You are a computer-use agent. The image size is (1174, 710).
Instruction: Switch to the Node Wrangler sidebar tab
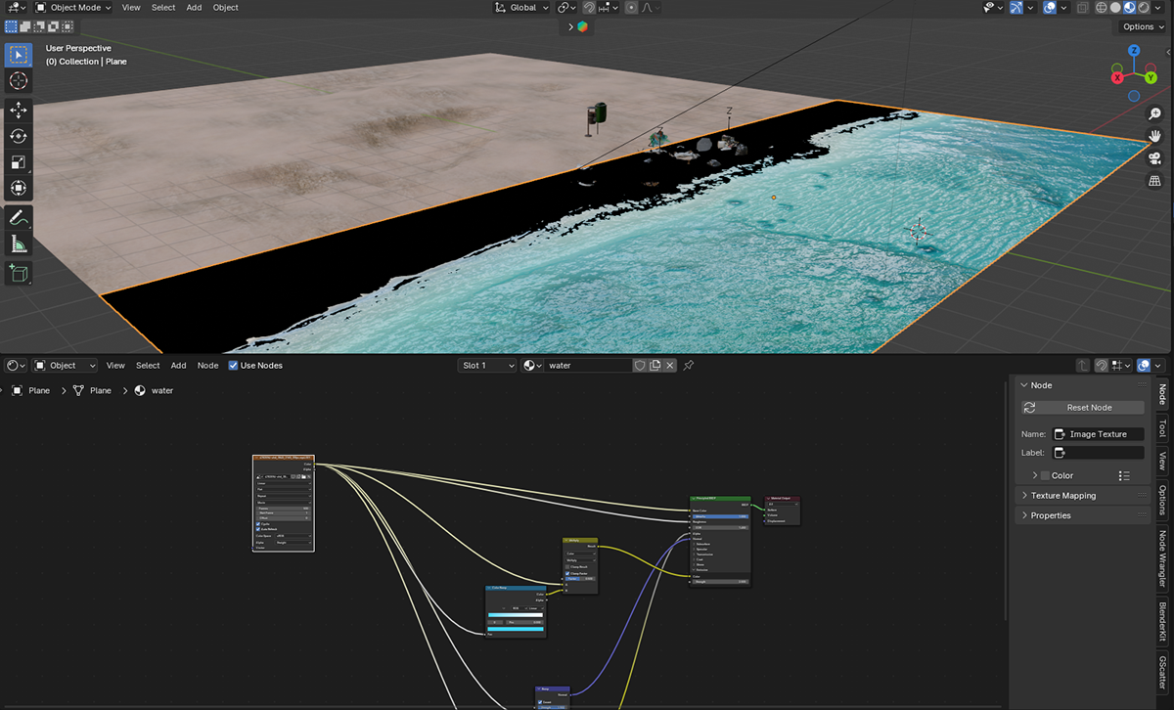click(x=1162, y=557)
